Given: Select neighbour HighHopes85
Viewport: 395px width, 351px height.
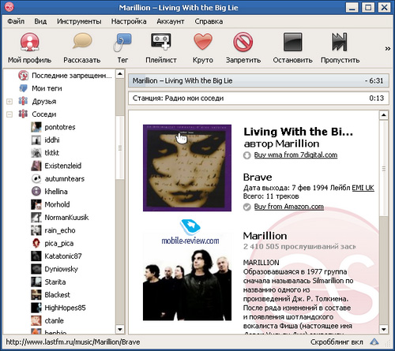Looking at the screenshot, I should (x=65, y=308).
